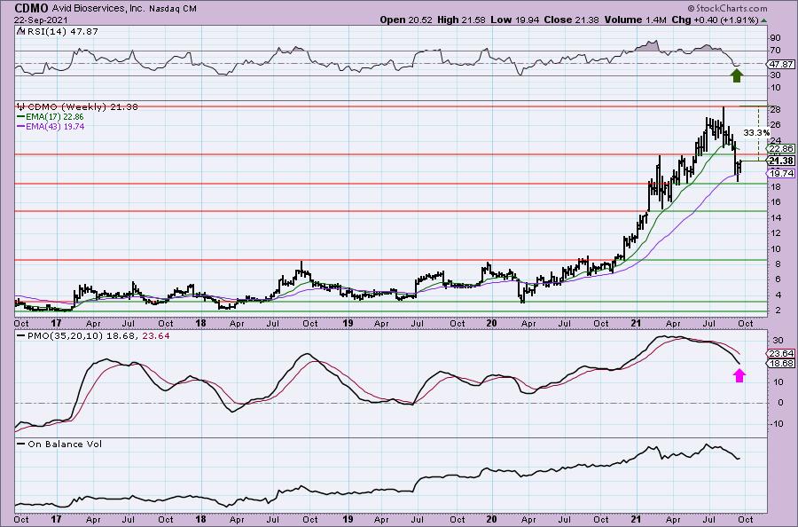Click the 70 level on the RSI axis
798x527 pixels.
pyautogui.click(x=775, y=51)
